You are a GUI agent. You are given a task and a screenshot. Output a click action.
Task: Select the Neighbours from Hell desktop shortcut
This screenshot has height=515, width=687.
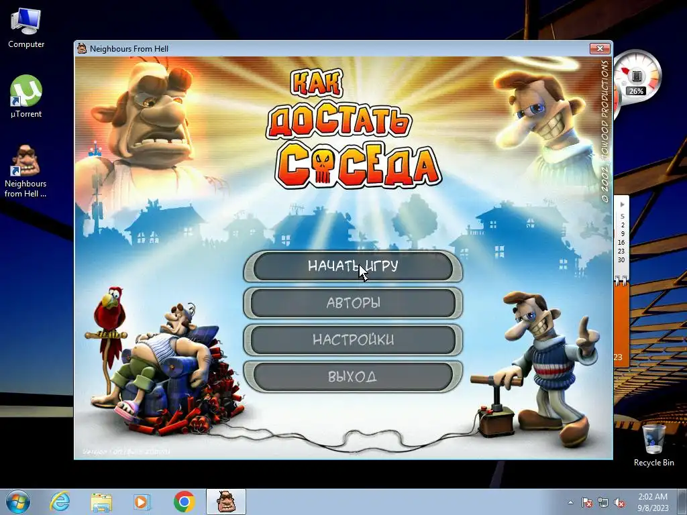click(25, 171)
